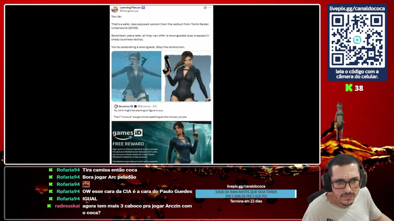Click the '21h' tweet timestamp
This screenshot has width=394, height=221.
point(155,107)
